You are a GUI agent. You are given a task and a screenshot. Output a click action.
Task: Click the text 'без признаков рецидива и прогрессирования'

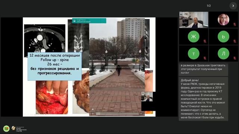pos(55,71)
